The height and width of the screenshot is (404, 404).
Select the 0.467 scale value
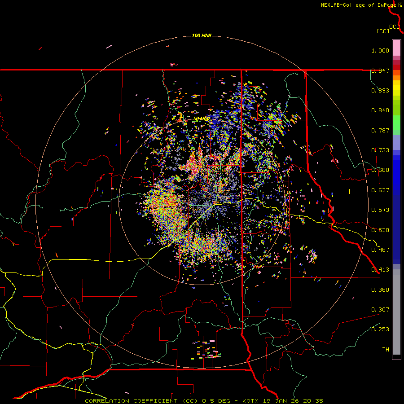(380, 250)
